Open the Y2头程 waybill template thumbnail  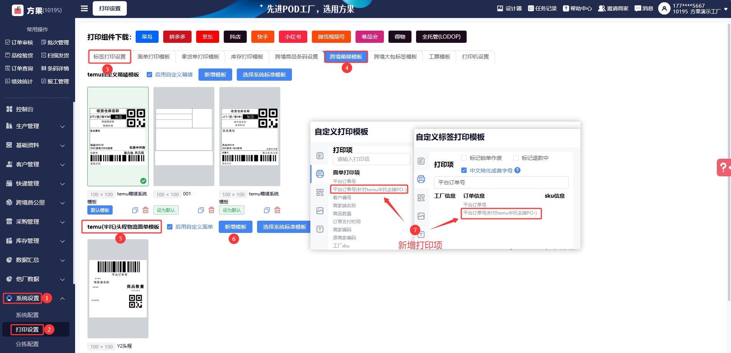click(x=118, y=289)
